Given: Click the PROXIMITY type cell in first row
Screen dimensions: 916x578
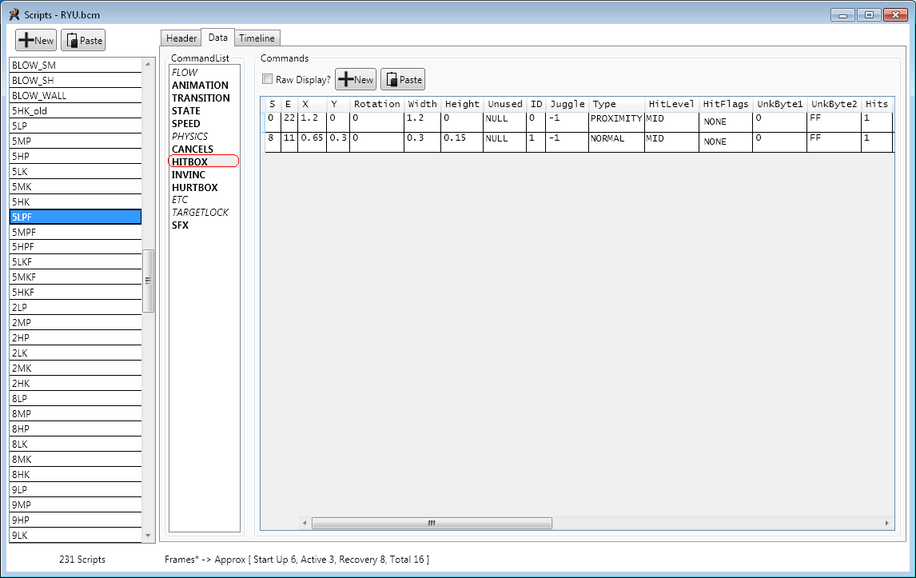Looking at the screenshot, I should pos(615,118).
